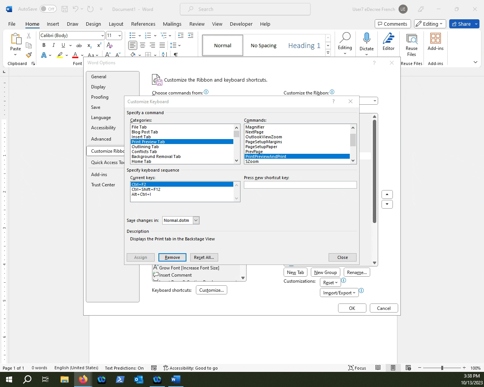Click the Bold formatting icon
484x387 pixels.
tap(44, 45)
